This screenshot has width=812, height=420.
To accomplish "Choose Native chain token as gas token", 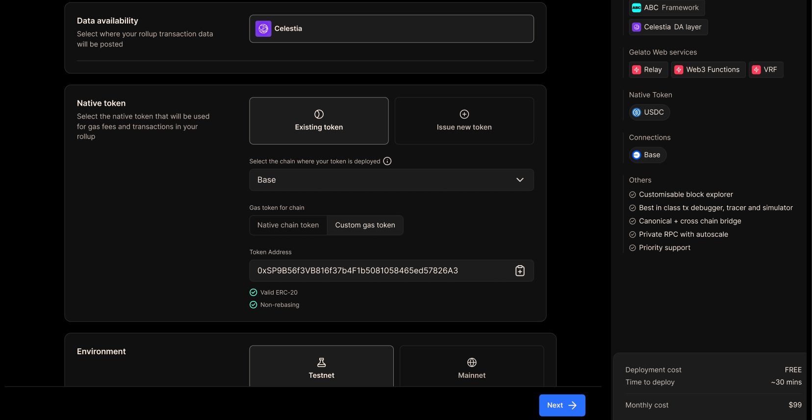I will pos(288,225).
